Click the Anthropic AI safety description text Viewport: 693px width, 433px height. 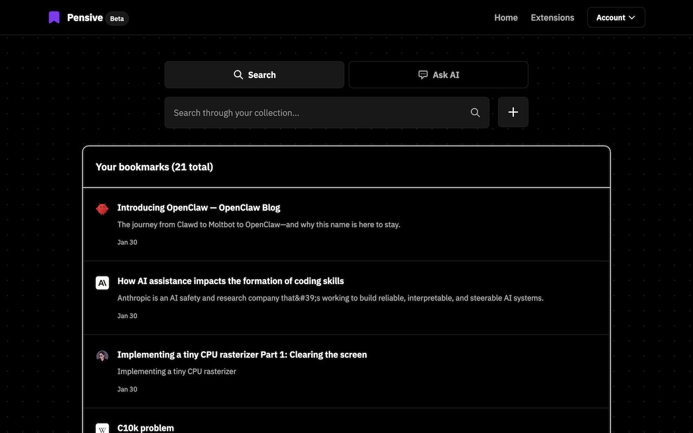coord(330,298)
